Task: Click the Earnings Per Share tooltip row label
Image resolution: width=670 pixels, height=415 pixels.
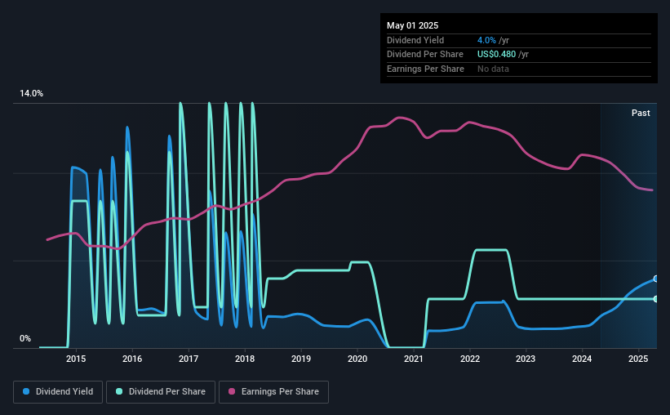Action: pyautogui.click(x=425, y=69)
